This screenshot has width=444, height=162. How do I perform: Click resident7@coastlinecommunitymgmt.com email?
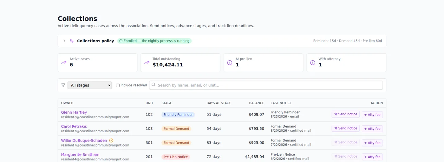pyautogui.click(x=95, y=145)
